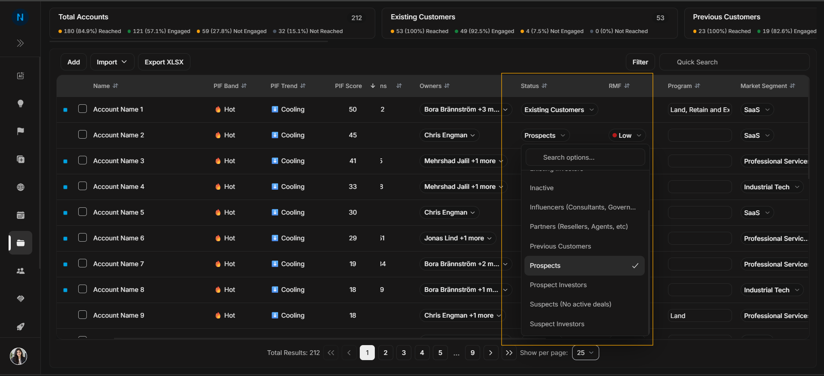Sort by PIF Band sort icon

coord(244,86)
